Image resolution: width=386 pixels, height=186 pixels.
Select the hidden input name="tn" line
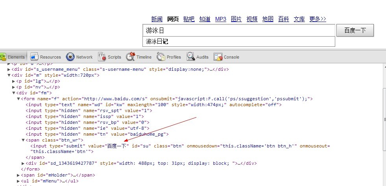pos(97,134)
